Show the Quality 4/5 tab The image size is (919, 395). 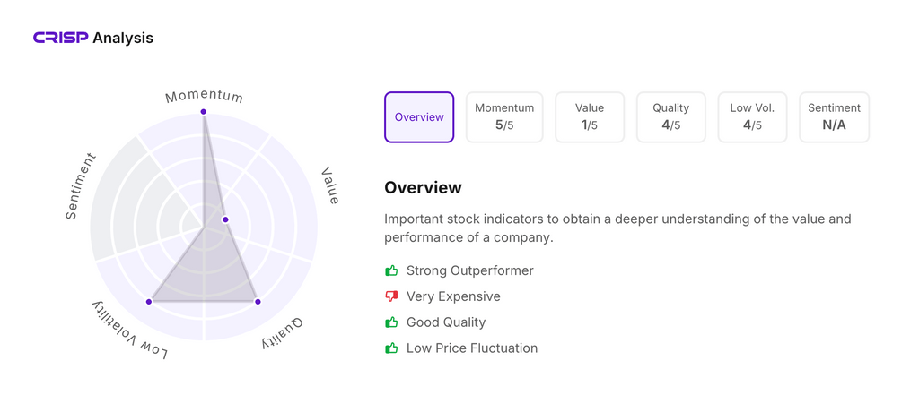point(671,117)
